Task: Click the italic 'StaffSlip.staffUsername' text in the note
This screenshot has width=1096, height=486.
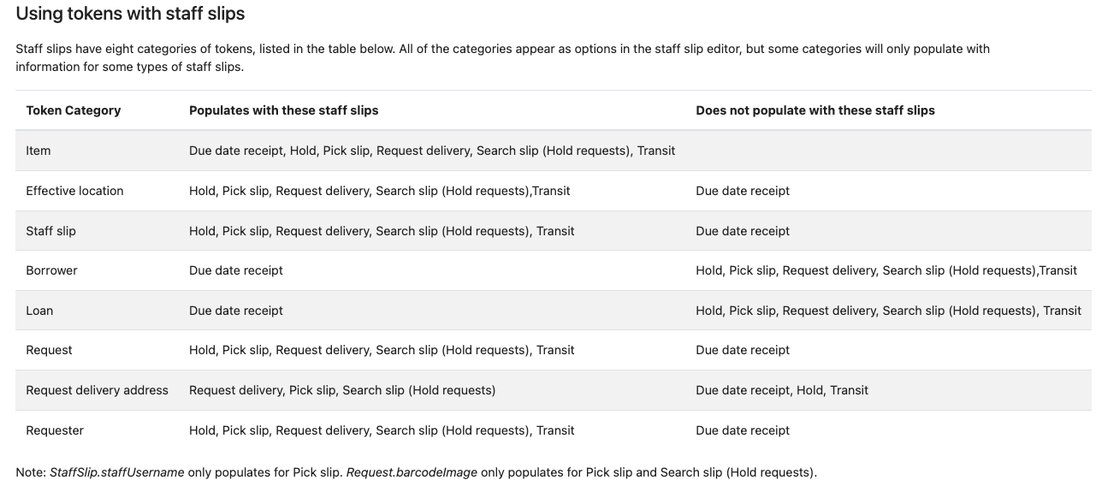Action: pyautogui.click(x=117, y=472)
